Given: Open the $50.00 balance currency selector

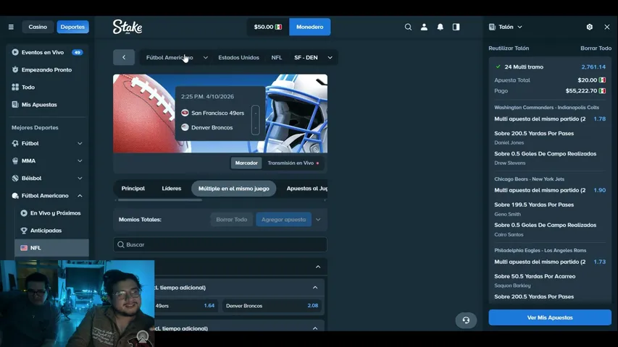Looking at the screenshot, I should [268, 27].
